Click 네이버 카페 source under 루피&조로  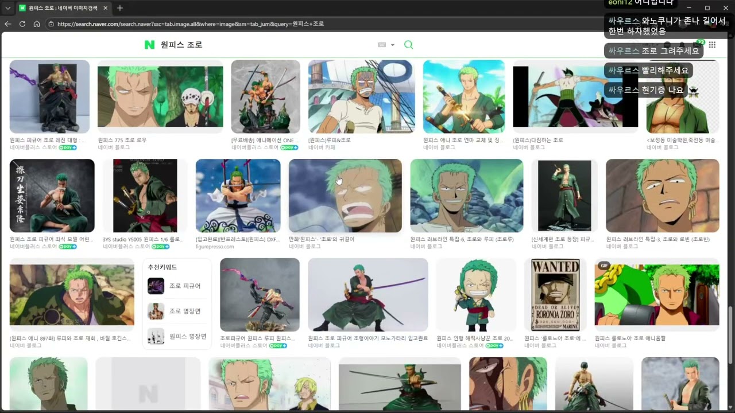click(x=322, y=147)
